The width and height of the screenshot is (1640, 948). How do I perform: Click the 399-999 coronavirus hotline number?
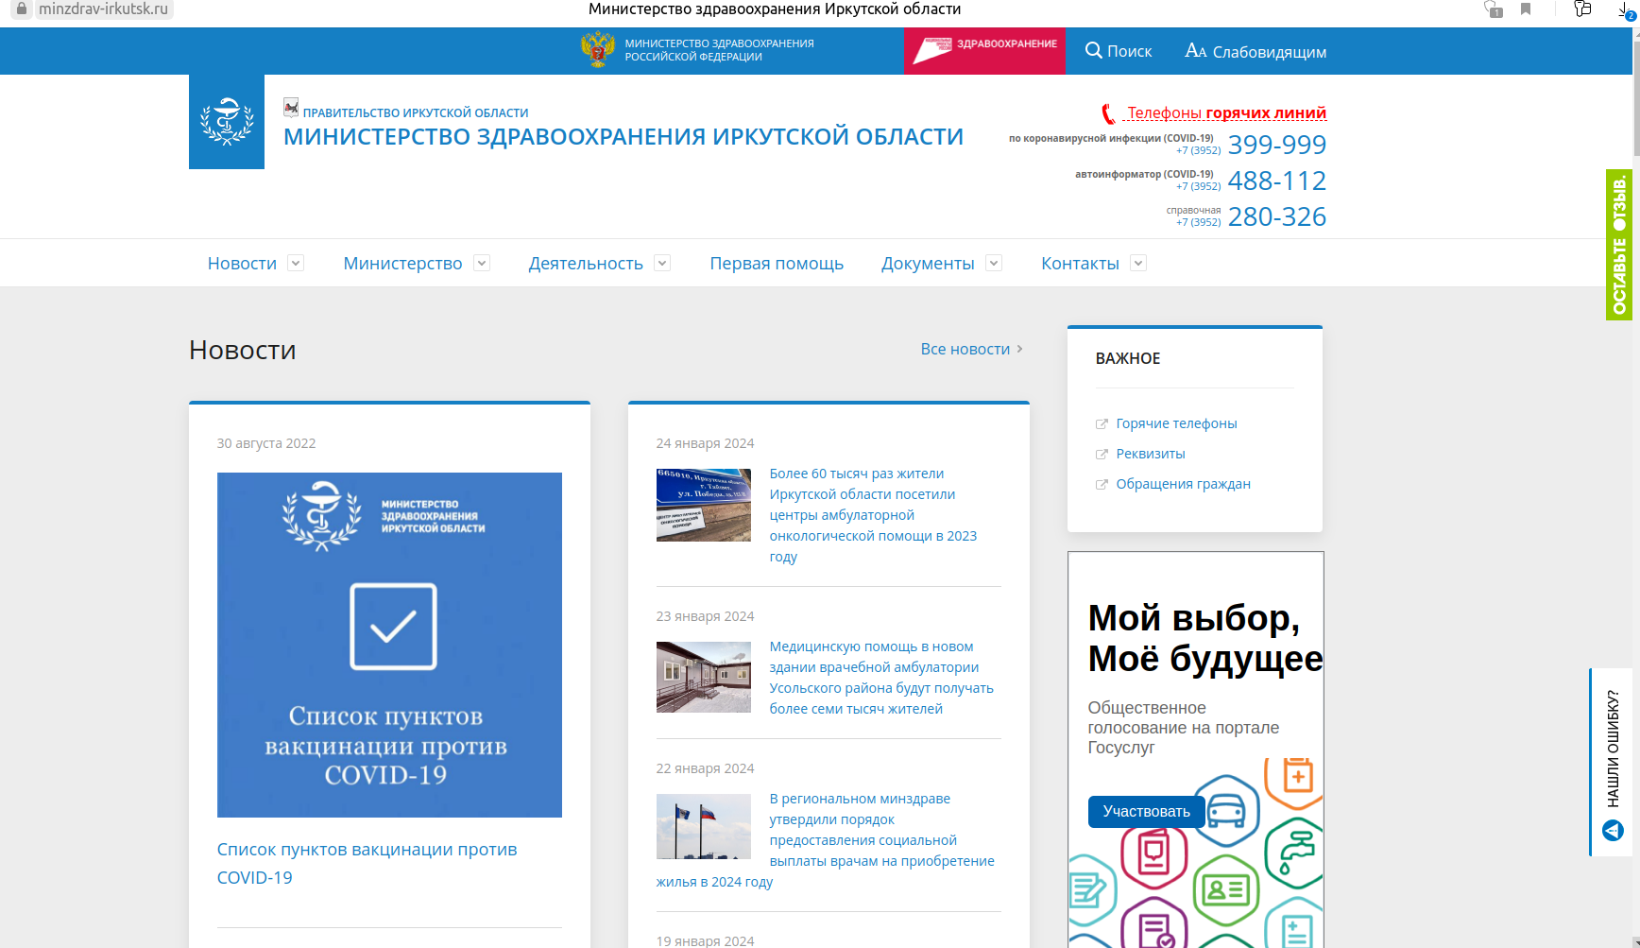tap(1277, 145)
